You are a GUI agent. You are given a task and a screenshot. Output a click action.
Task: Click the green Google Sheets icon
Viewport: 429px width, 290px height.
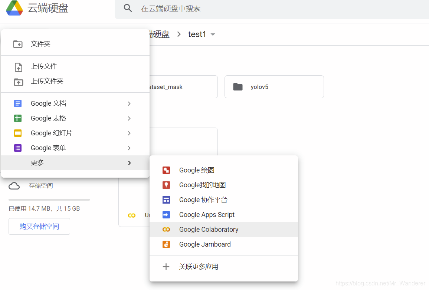tap(18, 118)
